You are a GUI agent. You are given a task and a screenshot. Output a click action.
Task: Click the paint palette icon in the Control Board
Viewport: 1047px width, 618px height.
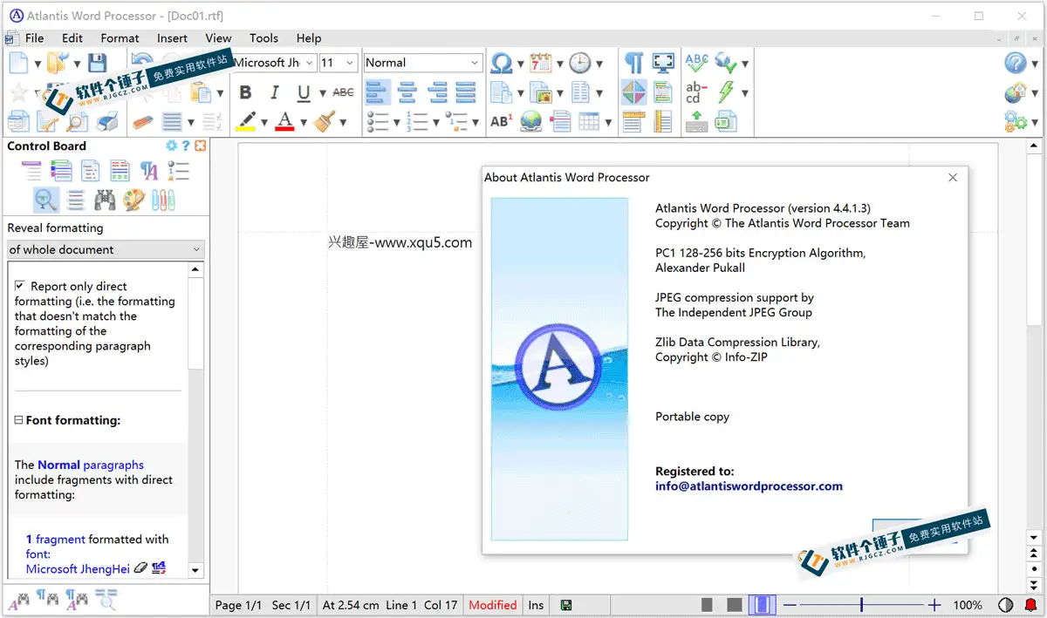point(133,200)
